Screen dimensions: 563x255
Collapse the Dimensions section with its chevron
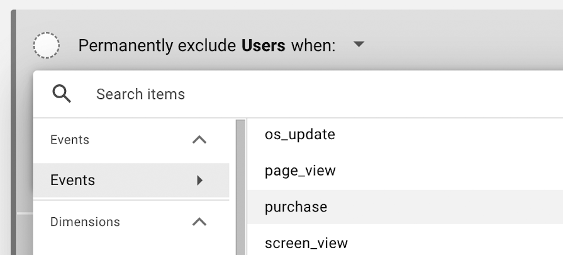(x=199, y=222)
